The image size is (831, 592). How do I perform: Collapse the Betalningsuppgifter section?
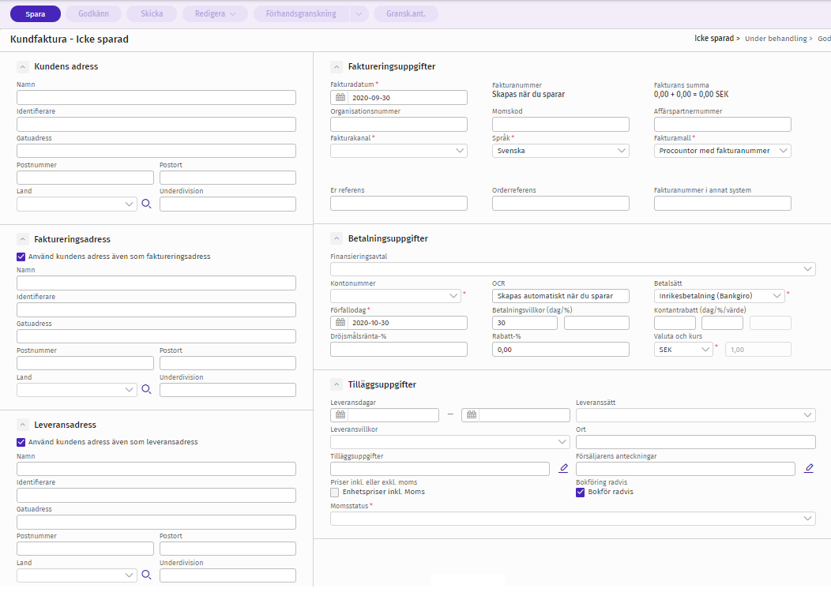pyautogui.click(x=337, y=238)
